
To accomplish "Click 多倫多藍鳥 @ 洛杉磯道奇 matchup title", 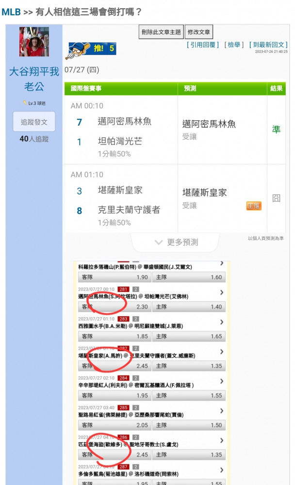I will click(x=128, y=474).
